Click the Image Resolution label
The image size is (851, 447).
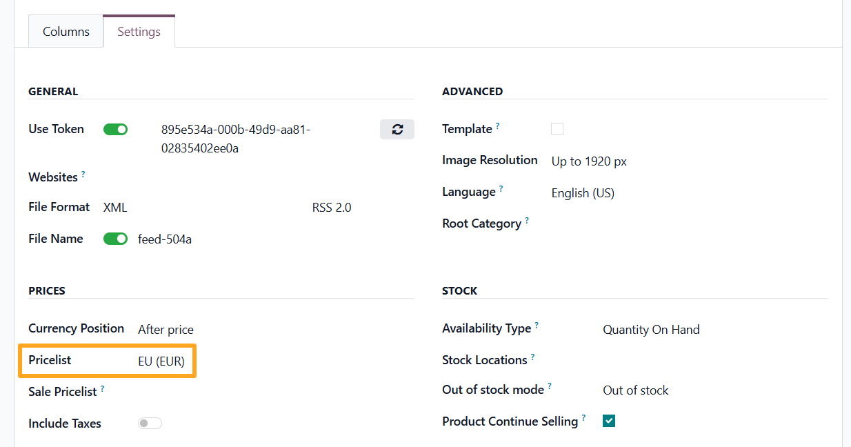490,160
